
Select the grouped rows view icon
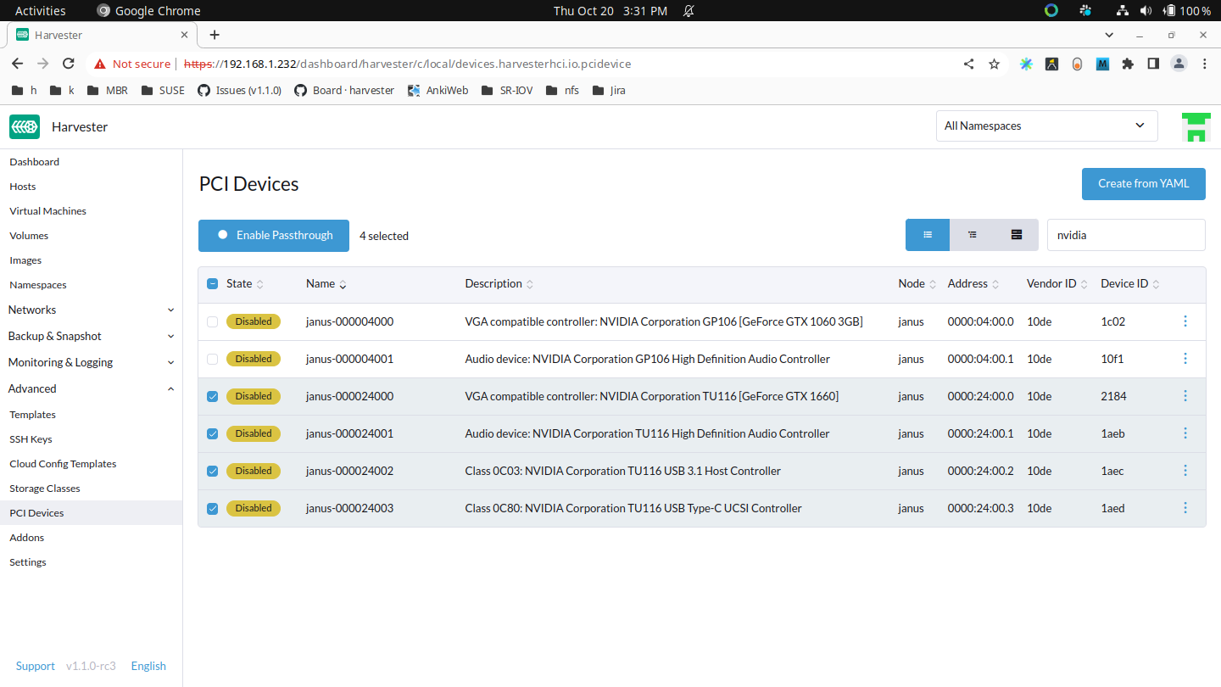click(1016, 235)
